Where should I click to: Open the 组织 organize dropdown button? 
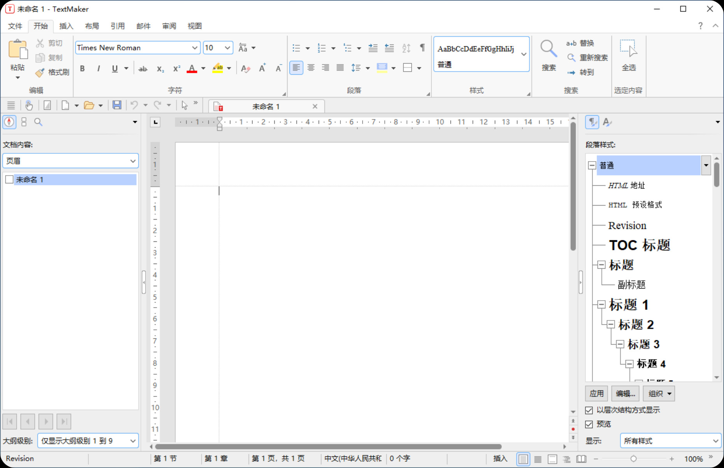(x=659, y=394)
